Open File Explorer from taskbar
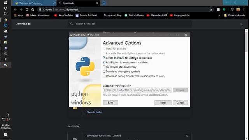The height and width of the screenshot is (140, 249). [5, 42]
